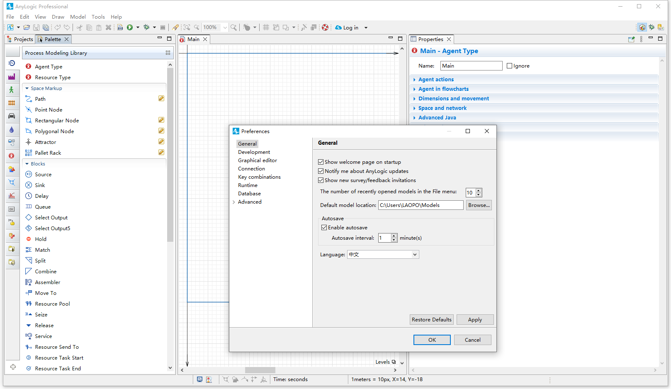The height and width of the screenshot is (389, 671).
Task: Open the Material Handling Library factory icon
Action: pos(12,76)
